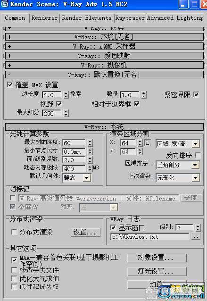The width and height of the screenshot is (207, 301).
Task: Expand the V-Ray:: 颜色映射 rollout
Action: tap(104, 56)
